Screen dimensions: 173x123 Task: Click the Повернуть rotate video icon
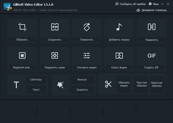[x=86, y=27]
